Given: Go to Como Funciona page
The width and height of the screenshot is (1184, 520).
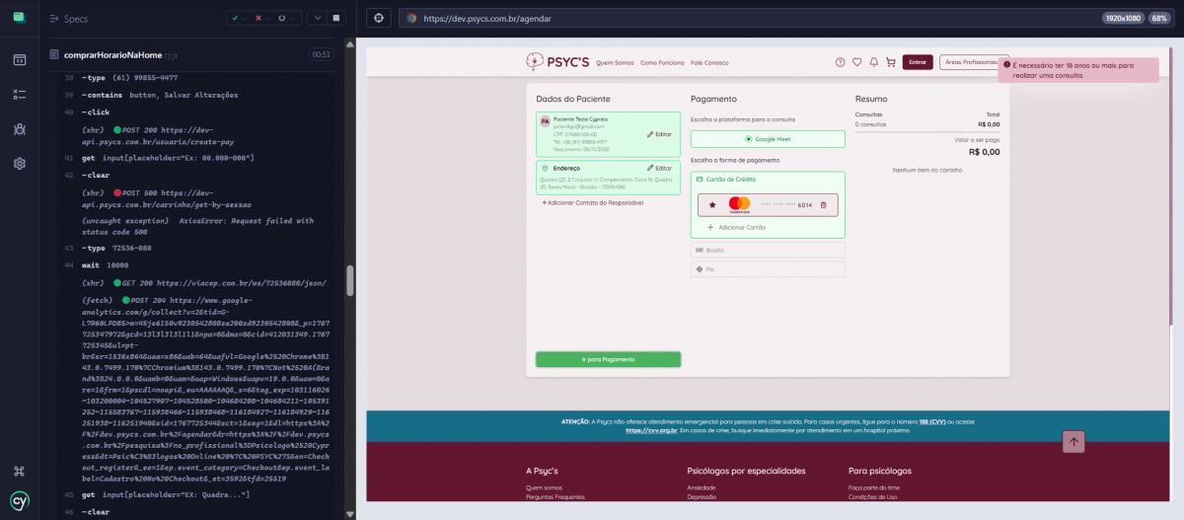Looking at the screenshot, I should point(662,63).
